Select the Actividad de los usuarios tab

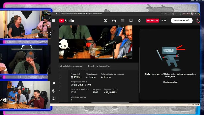tap(70, 66)
